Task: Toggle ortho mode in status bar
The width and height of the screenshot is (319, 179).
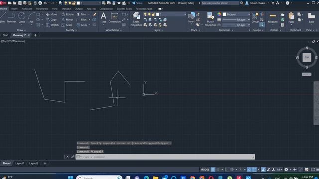Action: click(x=227, y=169)
